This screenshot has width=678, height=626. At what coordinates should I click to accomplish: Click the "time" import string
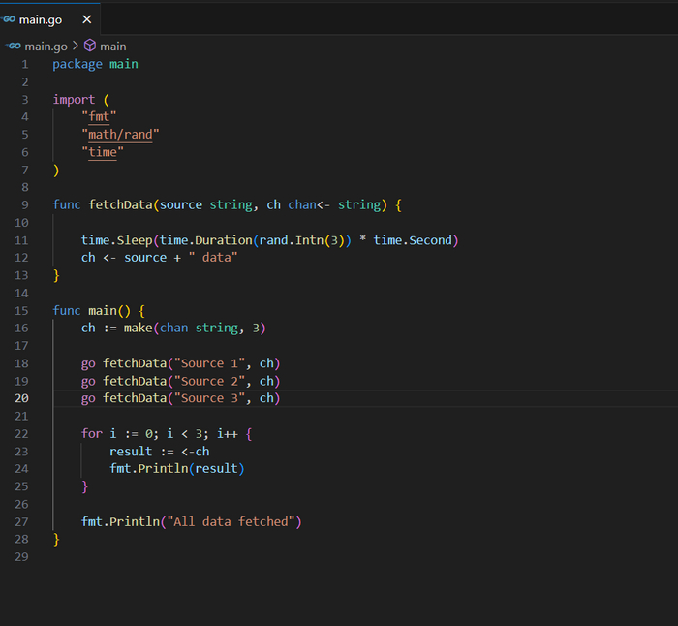tap(103, 151)
